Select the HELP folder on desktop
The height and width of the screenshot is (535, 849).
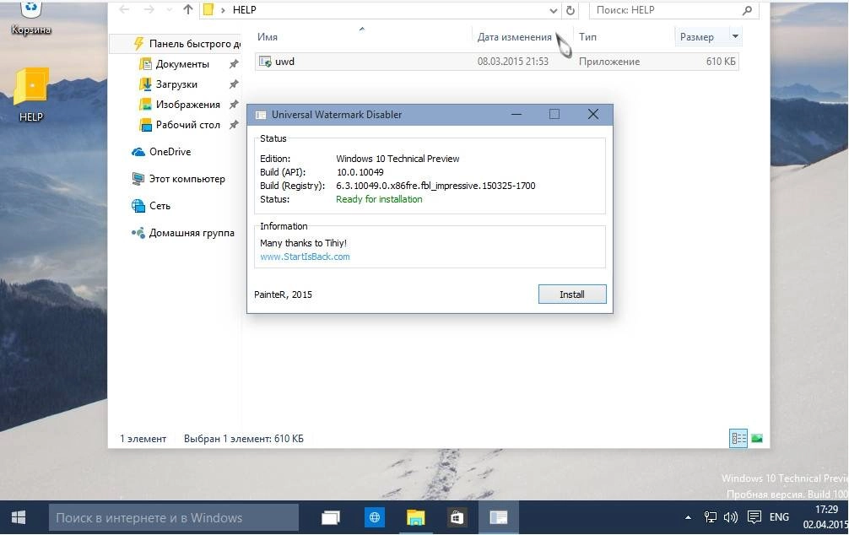pos(31,95)
